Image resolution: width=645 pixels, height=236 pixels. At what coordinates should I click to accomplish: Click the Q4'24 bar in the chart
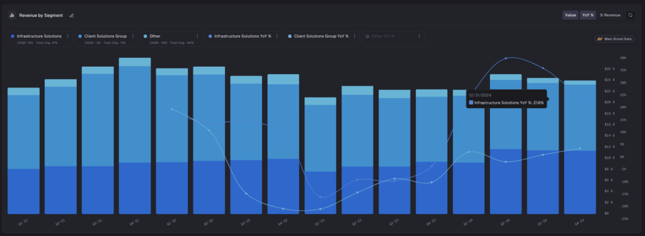pyautogui.click(x=580, y=147)
